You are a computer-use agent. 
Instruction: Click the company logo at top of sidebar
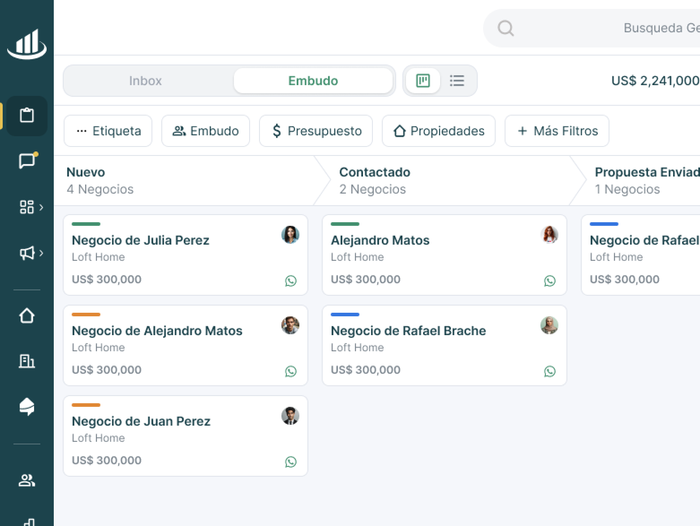(x=27, y=43)
